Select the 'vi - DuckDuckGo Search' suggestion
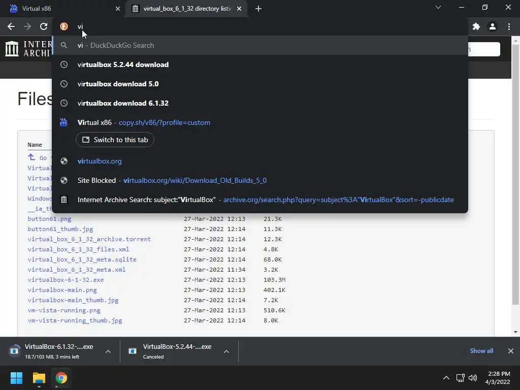Screen dimensions: 520x390 pos(260,45)
